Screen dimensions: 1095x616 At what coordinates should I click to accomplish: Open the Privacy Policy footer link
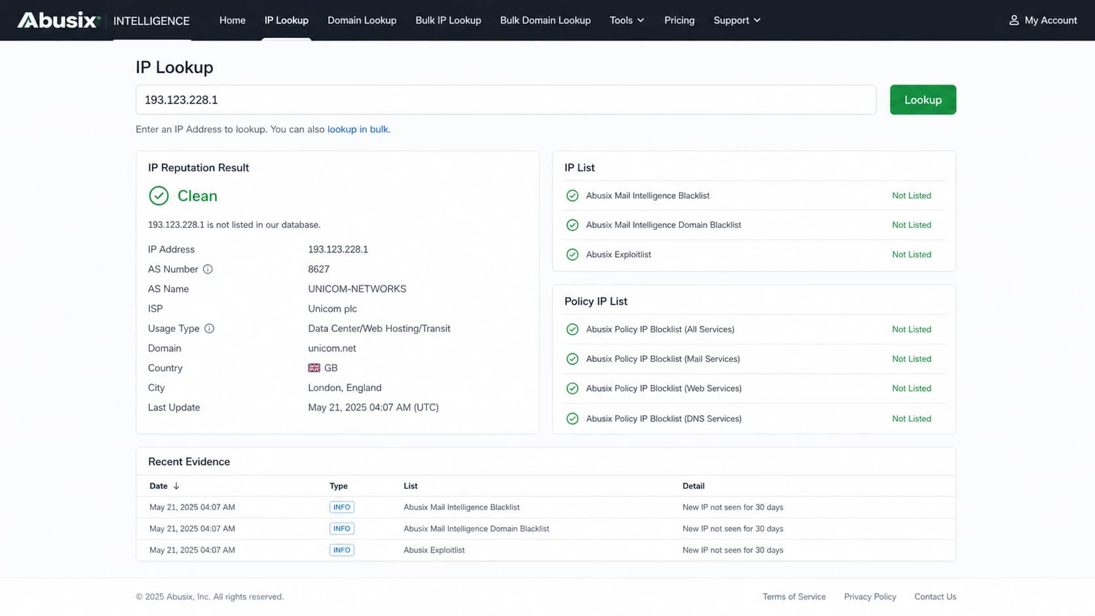click(870, 597)
